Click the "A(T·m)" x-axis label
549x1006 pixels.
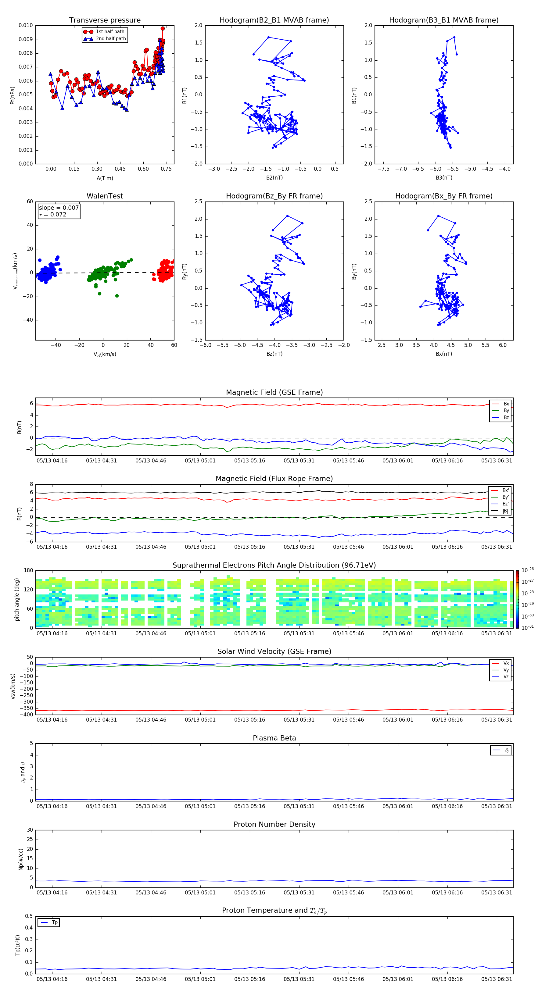[105, 178]
